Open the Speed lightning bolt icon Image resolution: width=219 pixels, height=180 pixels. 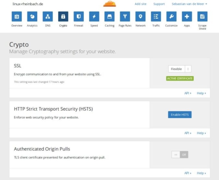pos(94,16)
